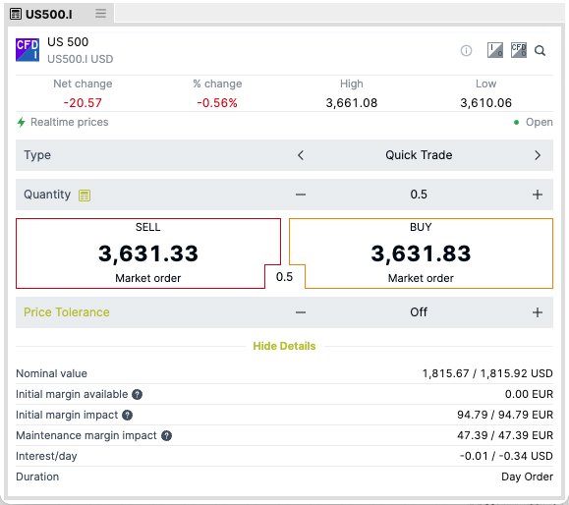569x505 pixels.
Task: Click the % change value -0.56%
Action: [x=217, y=103]
